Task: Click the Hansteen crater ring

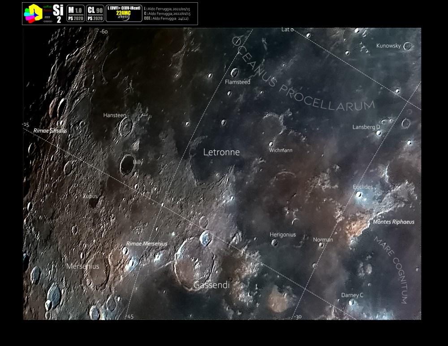Action: (x=126, y=127)
